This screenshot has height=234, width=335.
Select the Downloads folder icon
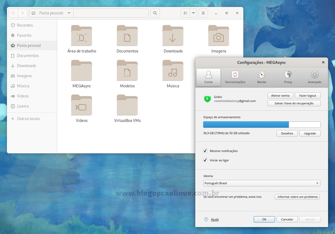pyautogui.click(x=173, y=36)
